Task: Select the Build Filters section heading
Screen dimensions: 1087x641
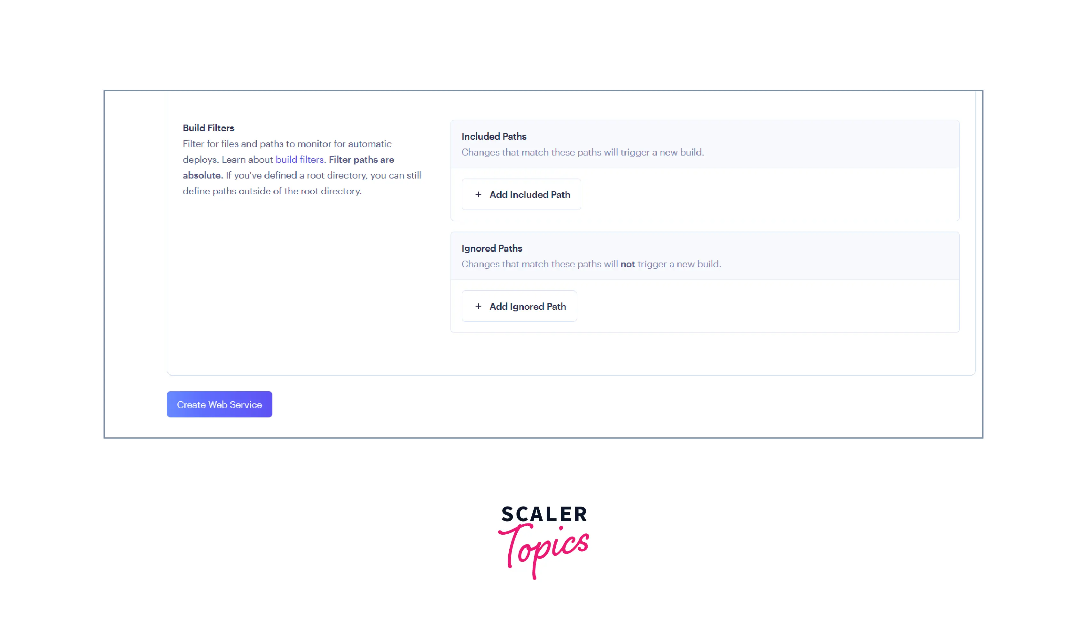Action: (208, 128)
